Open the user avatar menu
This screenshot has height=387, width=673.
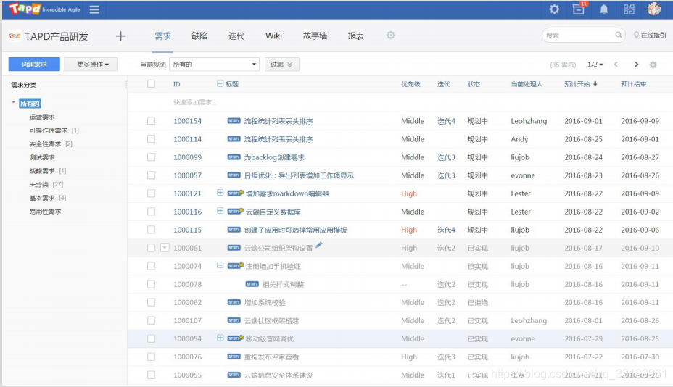click(x=653, y=9)
